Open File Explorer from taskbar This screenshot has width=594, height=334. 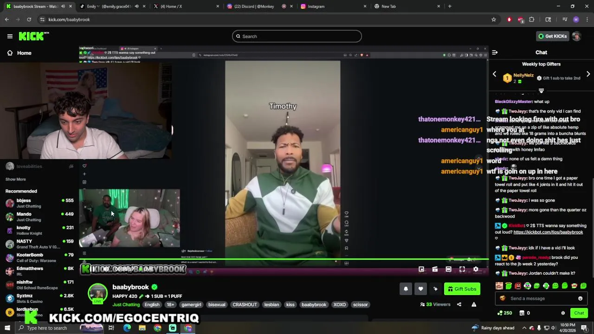point(142,328)
